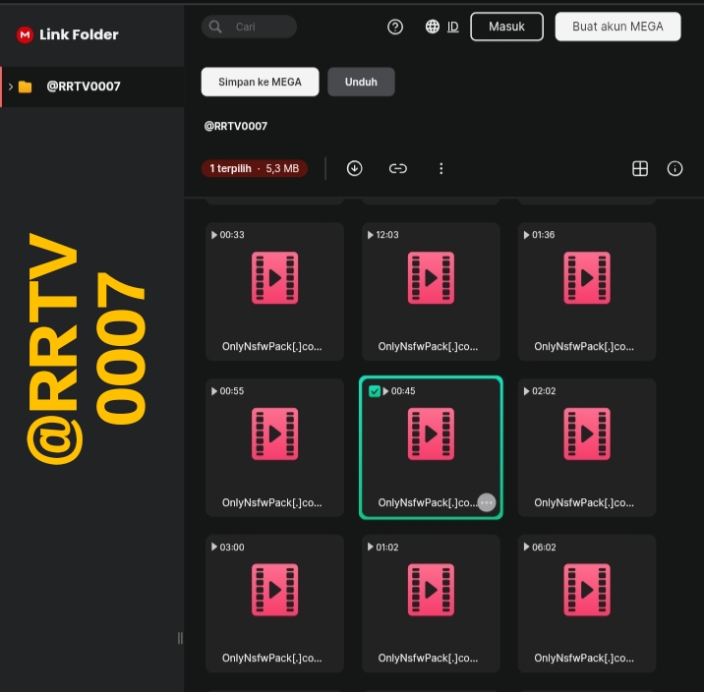This screenshot has width=704, height=692.
Task: Open the 00:45 video options ellipsis
Action: click(x=487, y=502)
